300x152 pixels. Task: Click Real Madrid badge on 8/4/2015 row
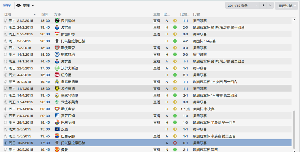[57, 82]
